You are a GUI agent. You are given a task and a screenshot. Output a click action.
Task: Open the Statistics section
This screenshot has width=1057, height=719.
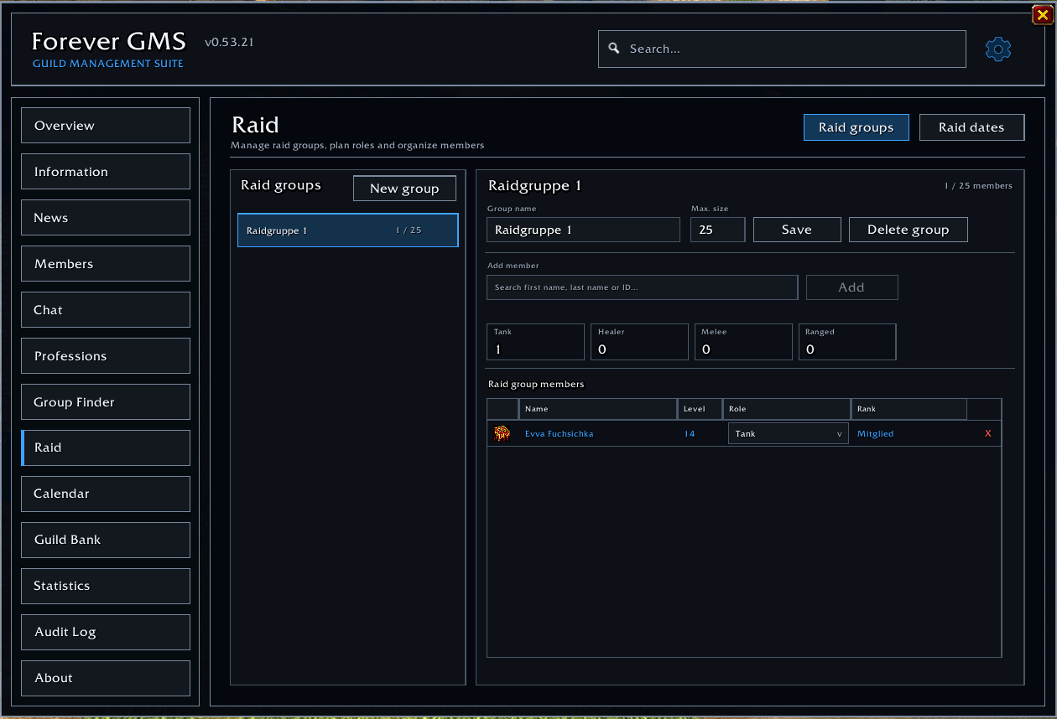pos(106,586)
